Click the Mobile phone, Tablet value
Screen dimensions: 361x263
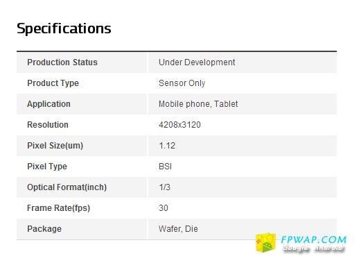(x=198, y=104)
